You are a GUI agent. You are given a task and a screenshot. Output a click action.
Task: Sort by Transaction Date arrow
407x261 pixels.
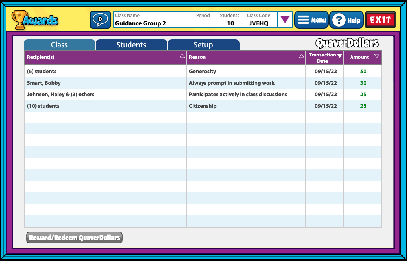(x=339, y=56)
